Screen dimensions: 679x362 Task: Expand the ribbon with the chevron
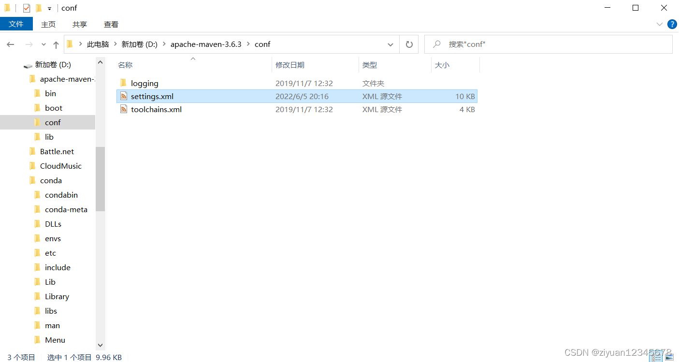660,24
